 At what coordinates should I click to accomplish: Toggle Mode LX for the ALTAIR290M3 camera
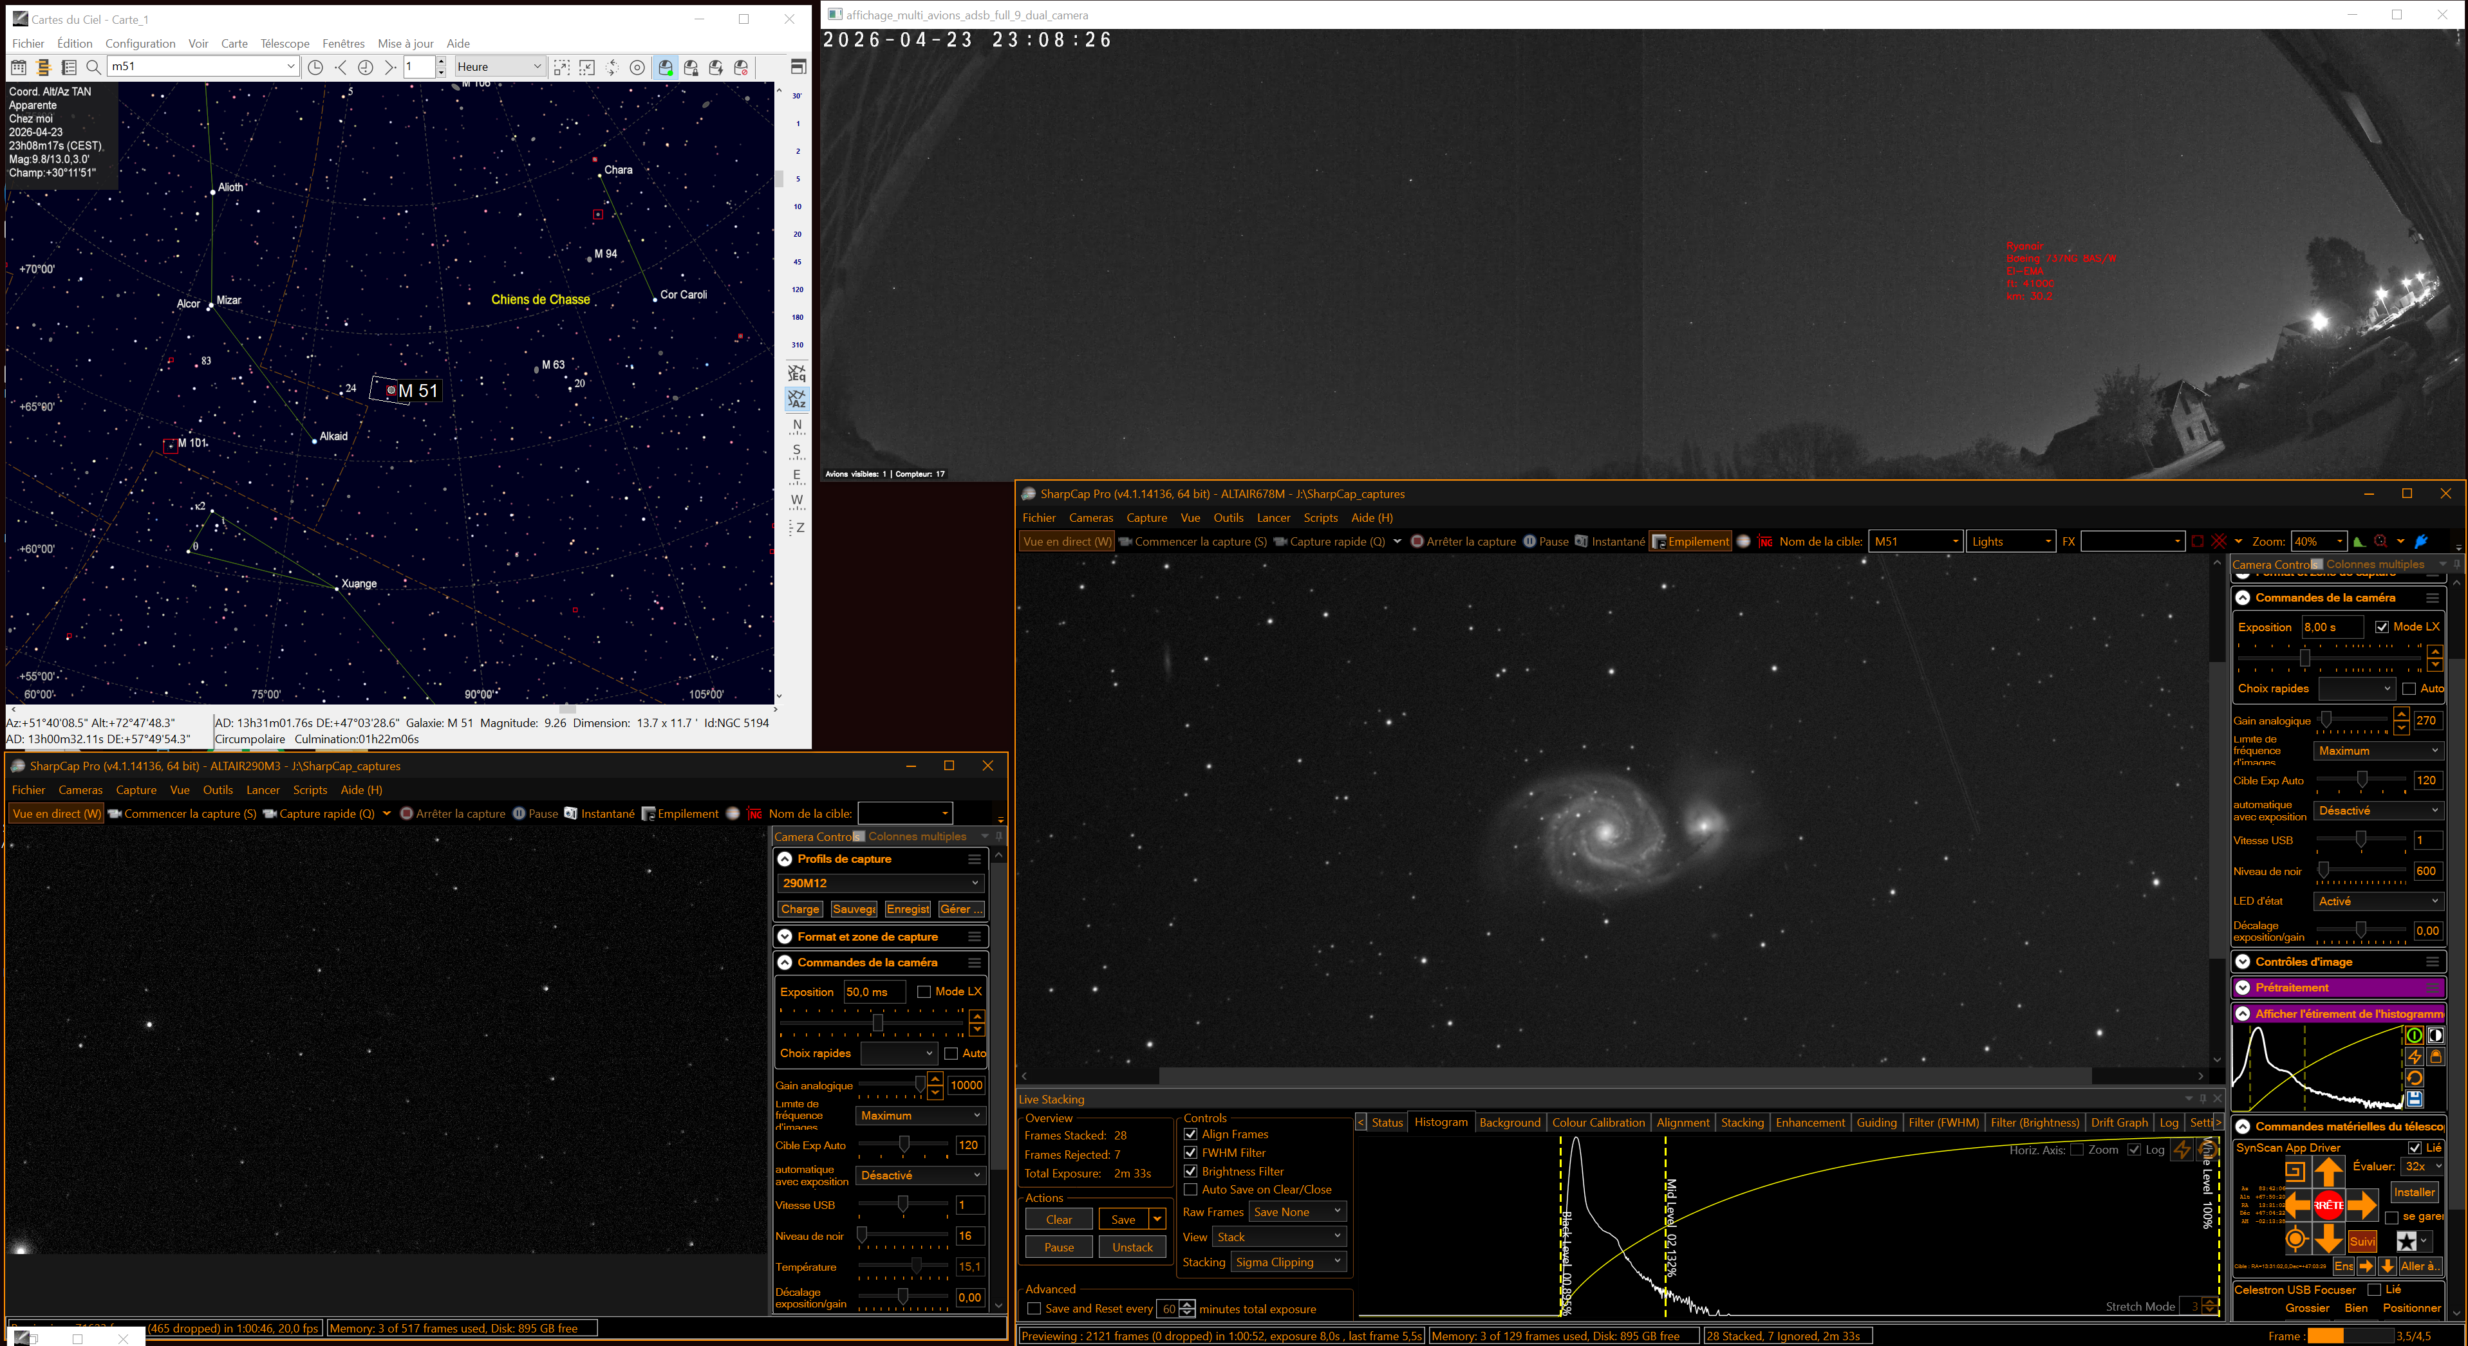924,991
